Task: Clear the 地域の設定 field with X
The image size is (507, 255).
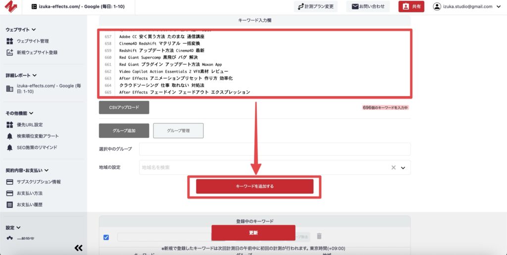Action: click(394, 168)
